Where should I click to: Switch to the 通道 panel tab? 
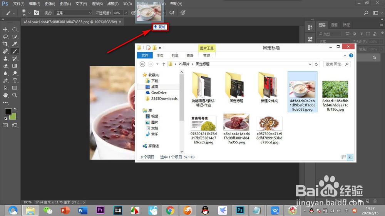tap(334, 25)
